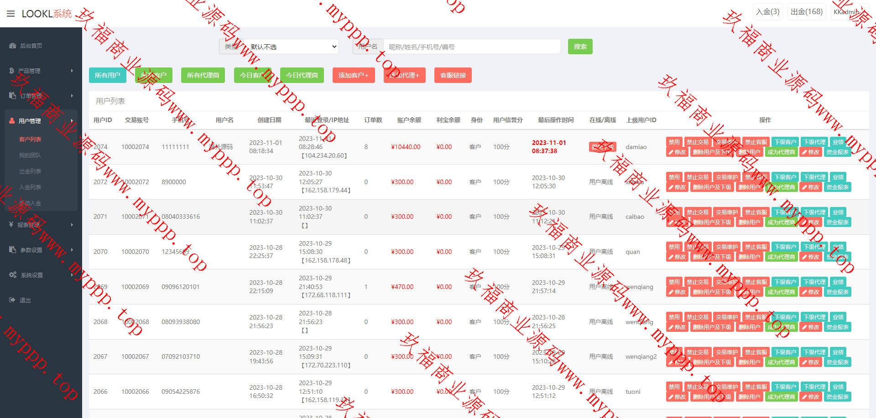Click first 修改 pencil button in row 2074
Screen dimensions: 876x418
[677, 152]
